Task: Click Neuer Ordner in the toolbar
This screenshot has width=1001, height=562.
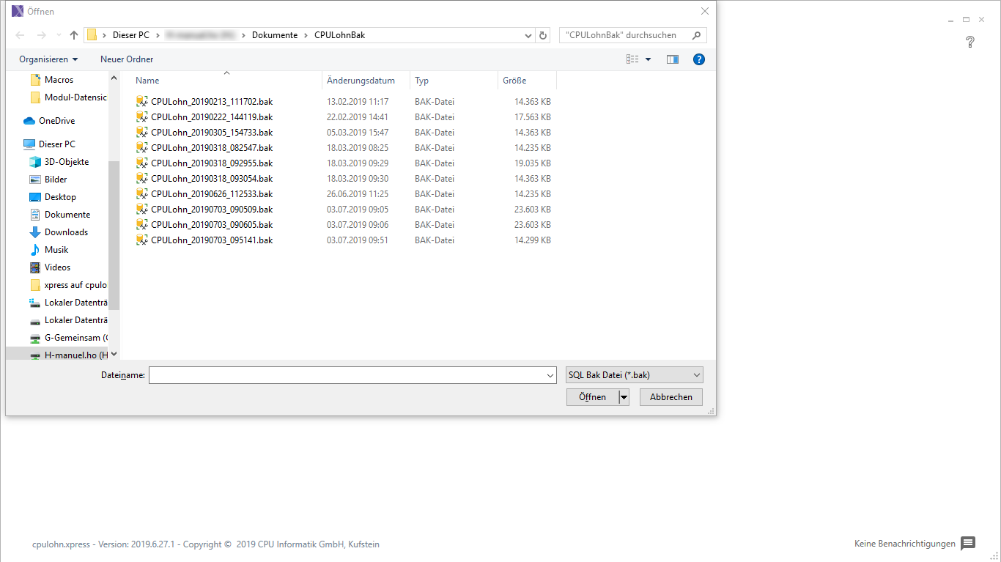Action: (x=127, y=59)
